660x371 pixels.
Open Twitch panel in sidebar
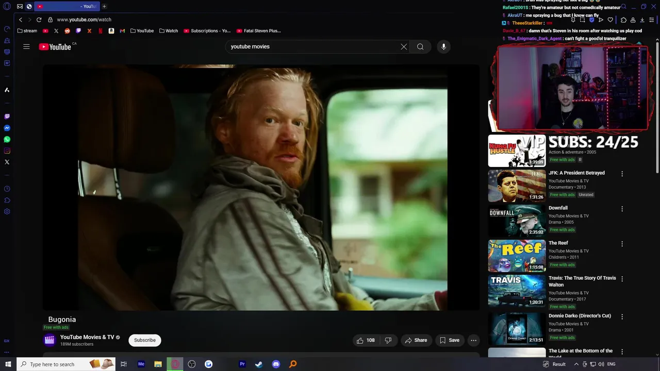pos(7,117)
